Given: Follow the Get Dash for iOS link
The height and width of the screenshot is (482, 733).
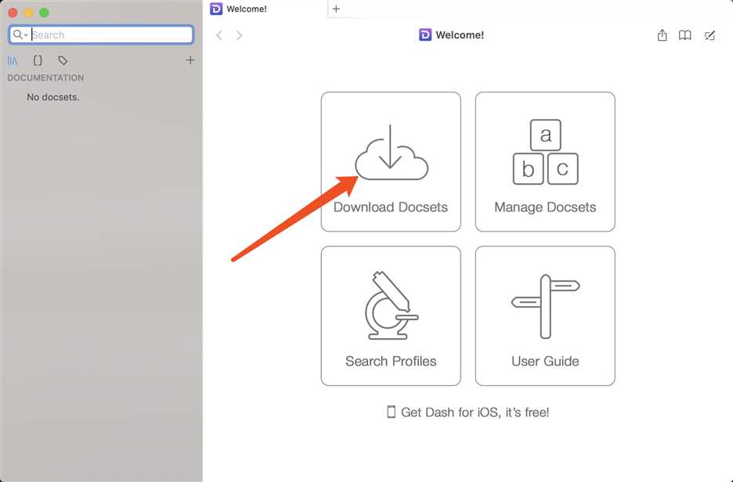Looking at the screenshot, I should click(468, 412).
